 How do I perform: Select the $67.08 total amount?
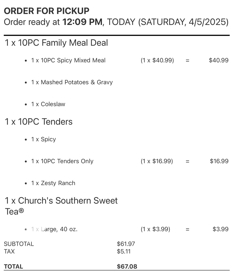[127, 266]
